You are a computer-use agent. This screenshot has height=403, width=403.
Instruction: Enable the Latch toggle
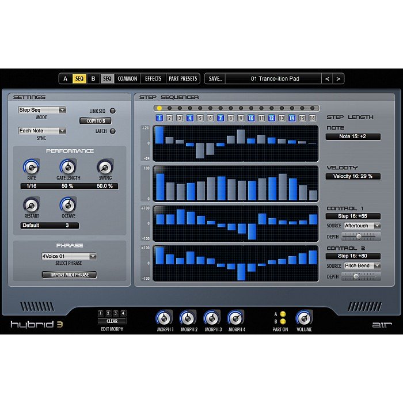(113, 131)
